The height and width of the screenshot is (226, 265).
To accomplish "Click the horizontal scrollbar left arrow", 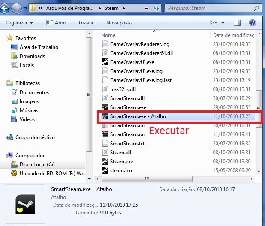I will tap(97, 179).
